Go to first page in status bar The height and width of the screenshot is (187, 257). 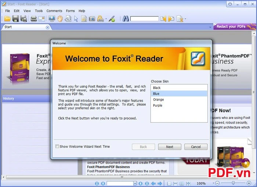[x=97, y=183]
